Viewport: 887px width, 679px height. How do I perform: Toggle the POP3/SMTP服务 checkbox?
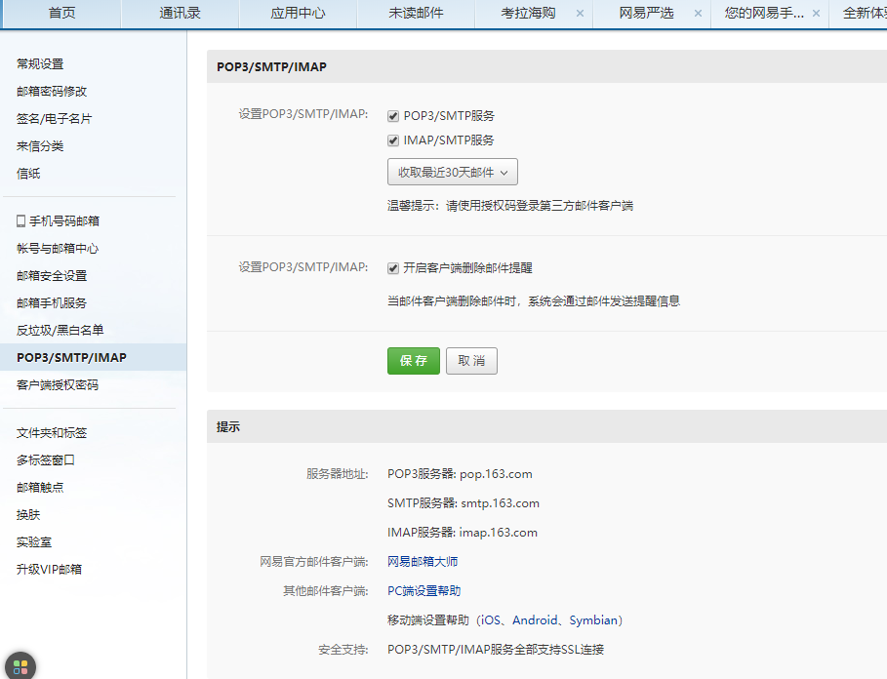coord(393,116)
